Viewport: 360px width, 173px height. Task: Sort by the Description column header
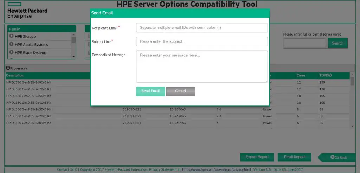click(15, 75)
